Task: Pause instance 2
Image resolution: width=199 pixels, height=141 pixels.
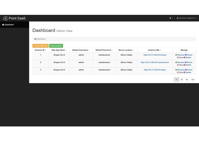Action: coord(189,62)
